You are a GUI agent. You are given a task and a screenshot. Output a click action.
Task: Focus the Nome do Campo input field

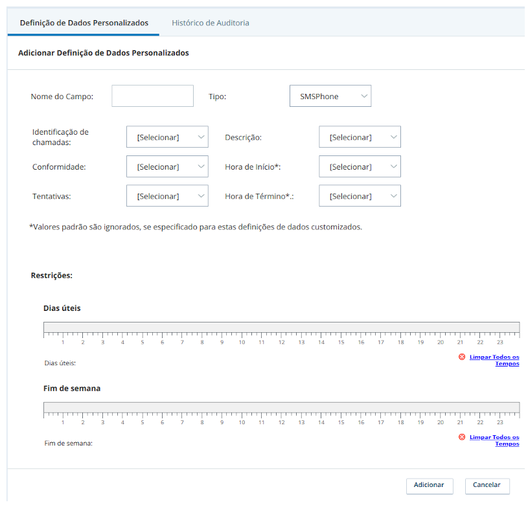point(152,96)
